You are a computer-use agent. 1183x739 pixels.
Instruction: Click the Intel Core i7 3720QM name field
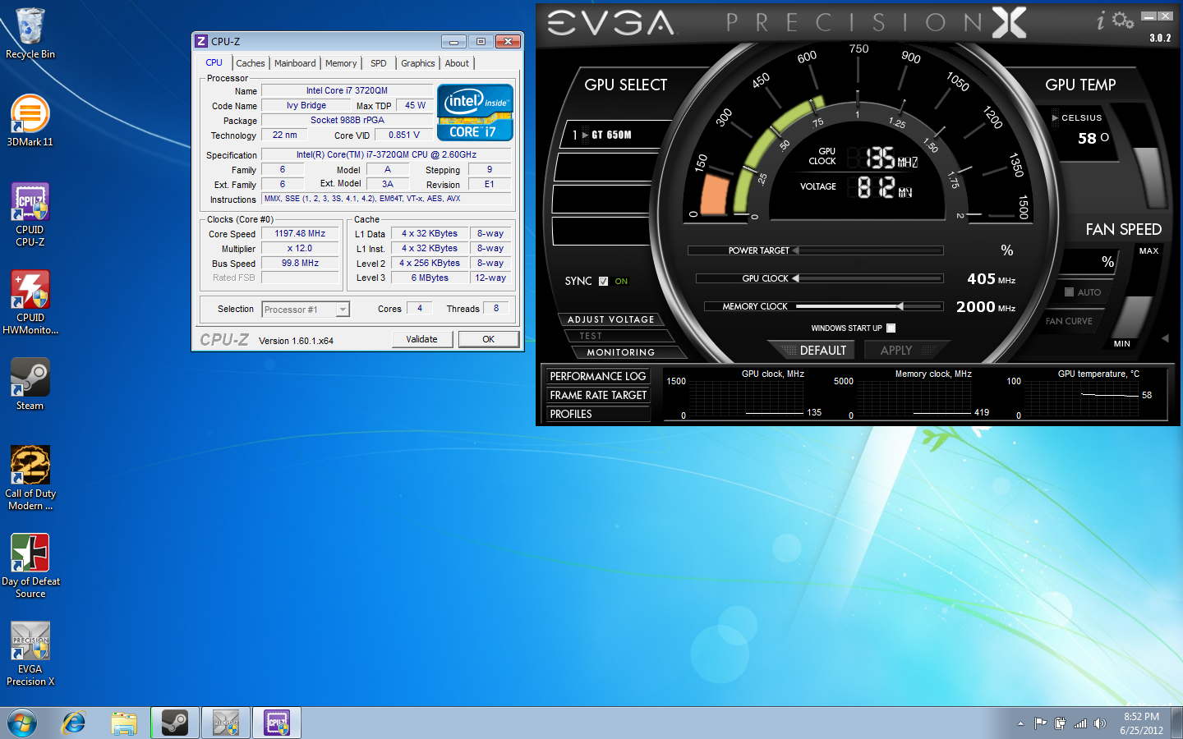(x=347, y=91)
